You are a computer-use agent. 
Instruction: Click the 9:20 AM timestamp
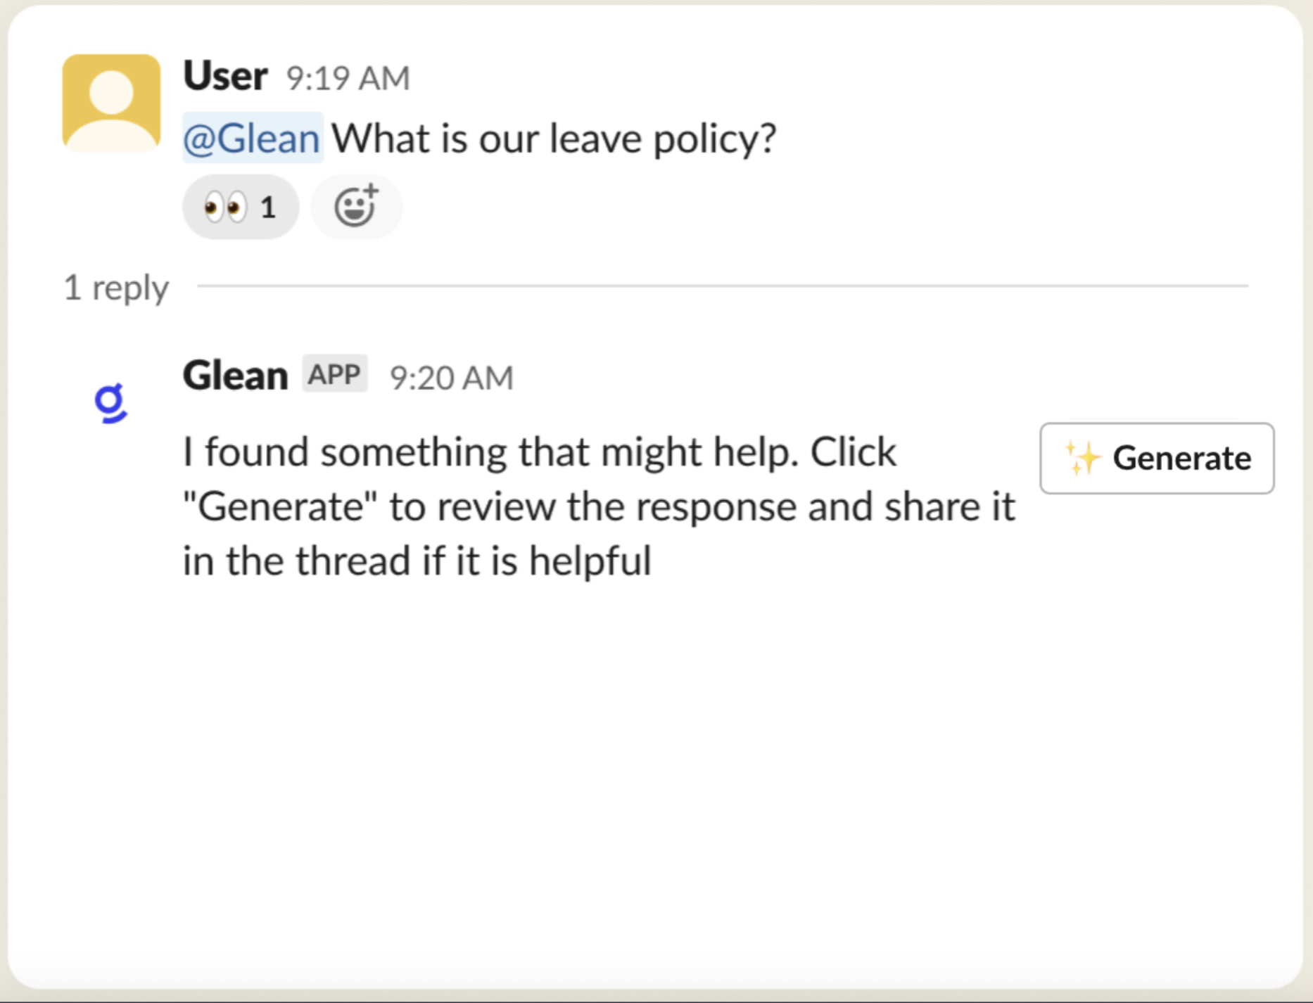click(452, 376)
